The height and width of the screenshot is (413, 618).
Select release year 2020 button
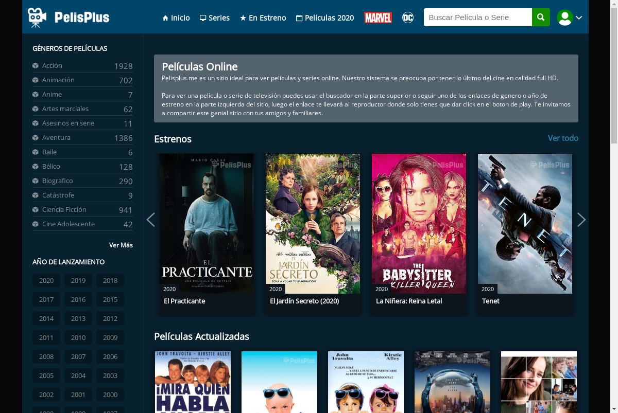click(46, 280)
